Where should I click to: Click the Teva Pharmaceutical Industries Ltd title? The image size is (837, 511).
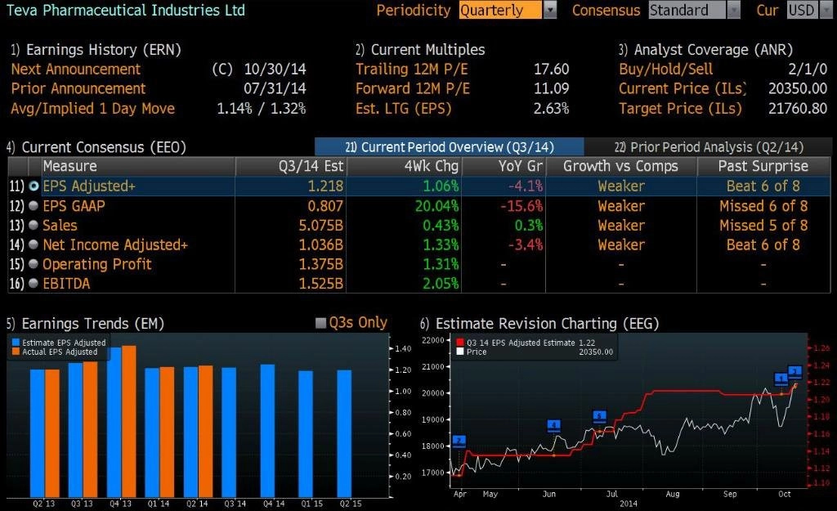[x=125, y=10]
